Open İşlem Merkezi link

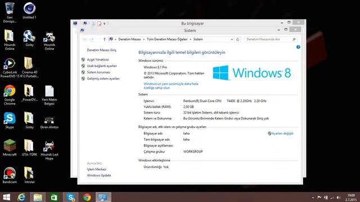(x=96, y=169)
